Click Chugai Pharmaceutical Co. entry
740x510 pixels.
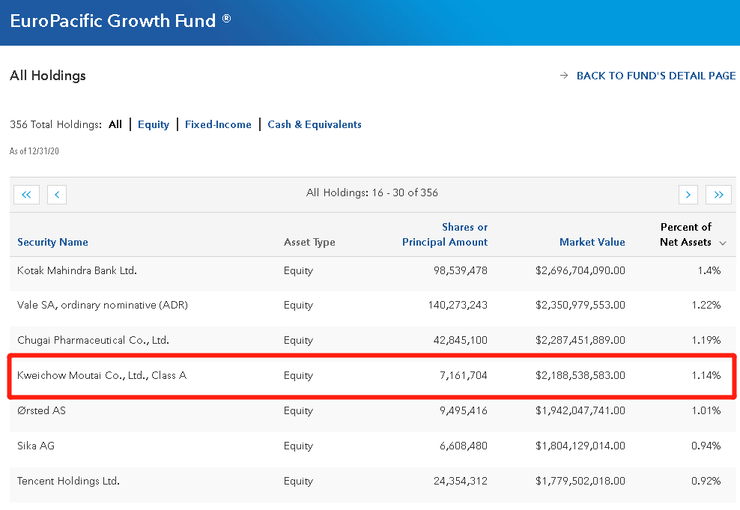(x=93, y=340)
